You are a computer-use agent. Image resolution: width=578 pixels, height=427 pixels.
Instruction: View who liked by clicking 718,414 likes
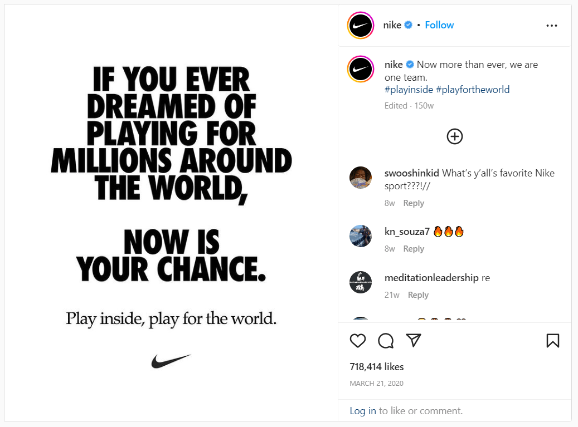376,366
